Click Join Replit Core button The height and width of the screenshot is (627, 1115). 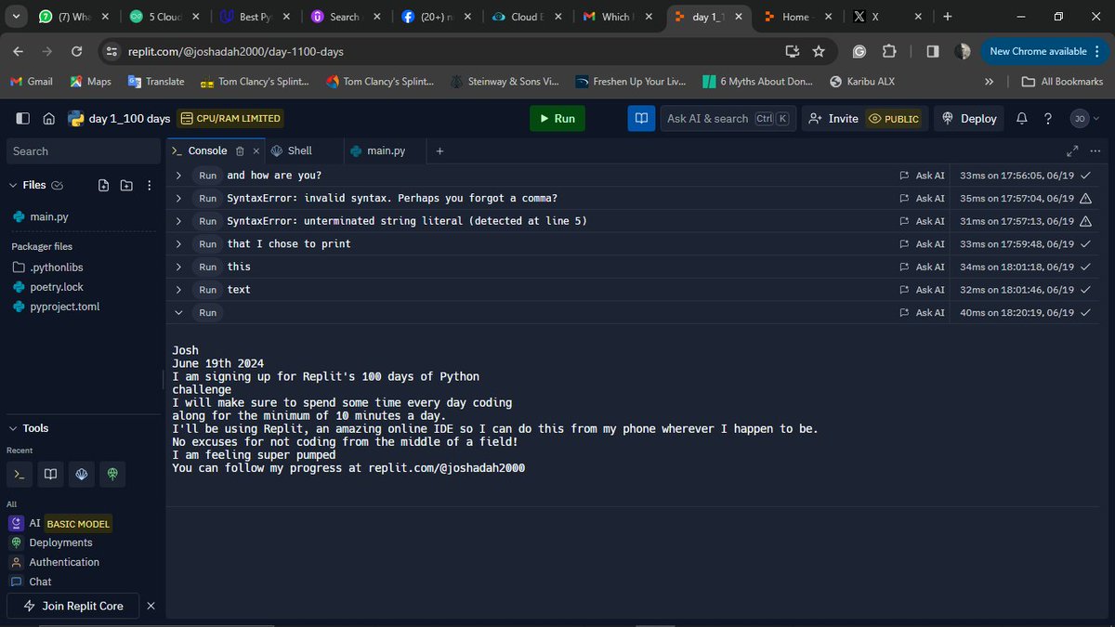pyautogui.click(x=73, y=606)
